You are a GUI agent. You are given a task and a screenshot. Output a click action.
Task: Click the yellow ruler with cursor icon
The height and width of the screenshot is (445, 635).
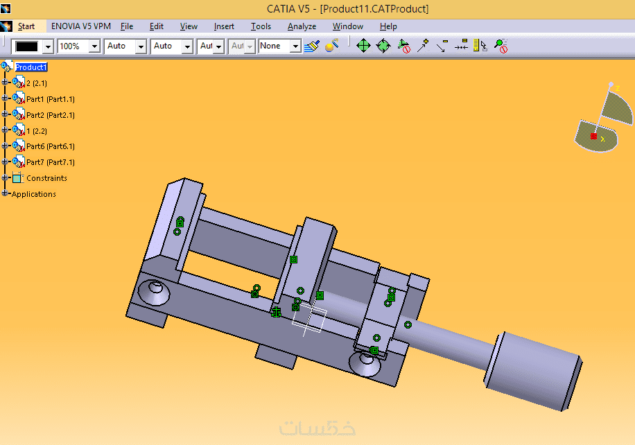point(480,45)
